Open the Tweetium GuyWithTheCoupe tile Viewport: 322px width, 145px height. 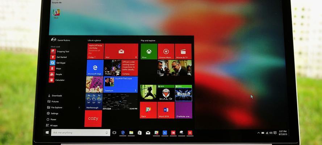[121, 84]
